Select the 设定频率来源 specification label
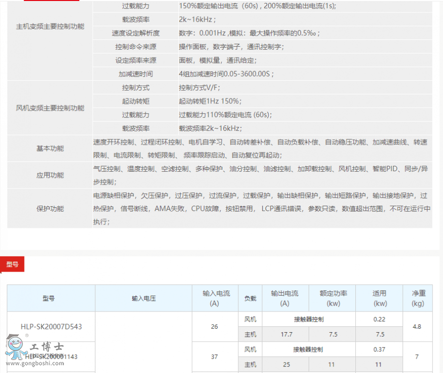 [136, 61]
